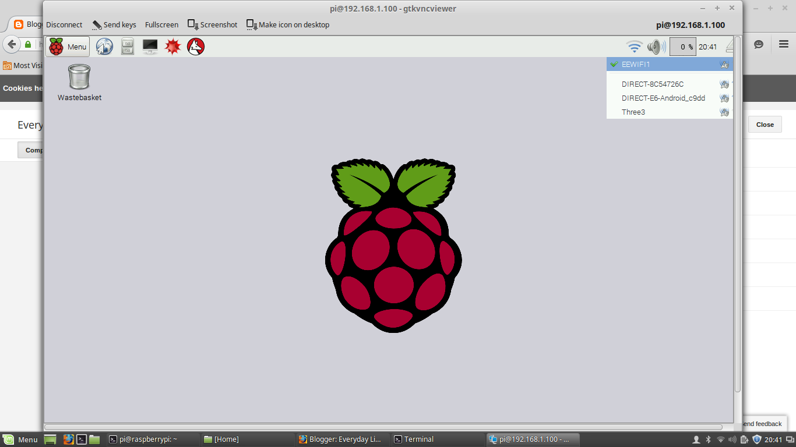The image size is (796, 447).
Task: Select the checked EEWIFI1 network
Action: click(636, 65)
